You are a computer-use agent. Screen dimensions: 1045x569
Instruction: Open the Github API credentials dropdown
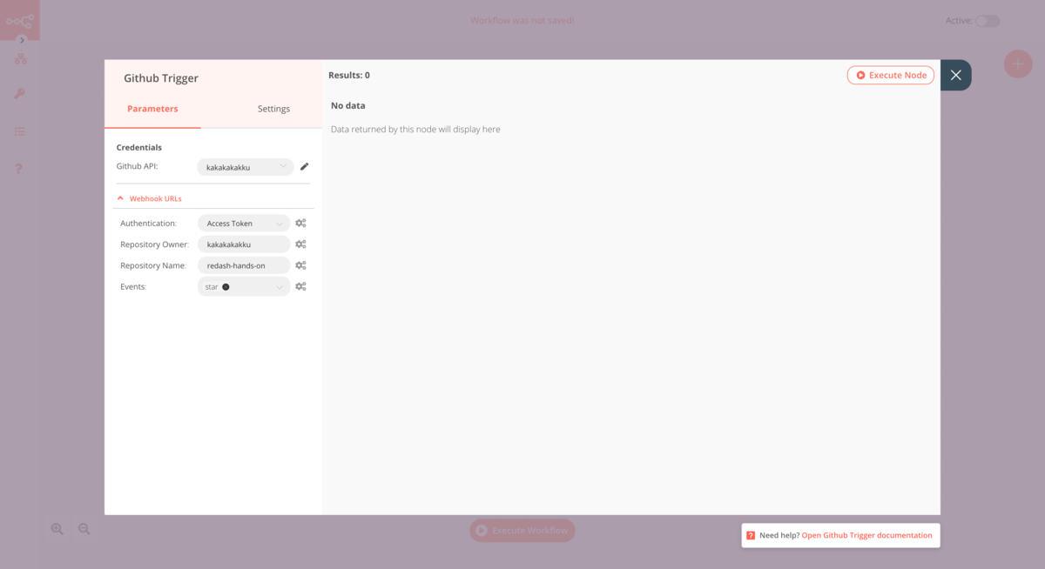click(x=245, y=167)
